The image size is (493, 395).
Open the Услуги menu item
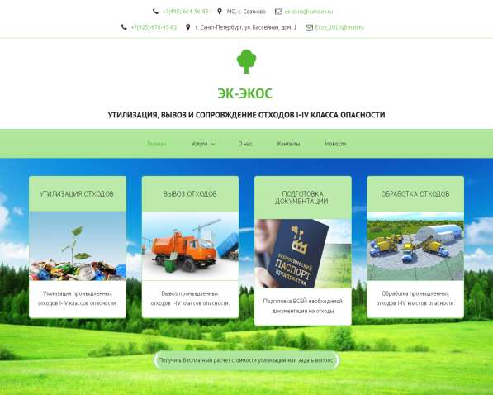[x=199, y=144]
